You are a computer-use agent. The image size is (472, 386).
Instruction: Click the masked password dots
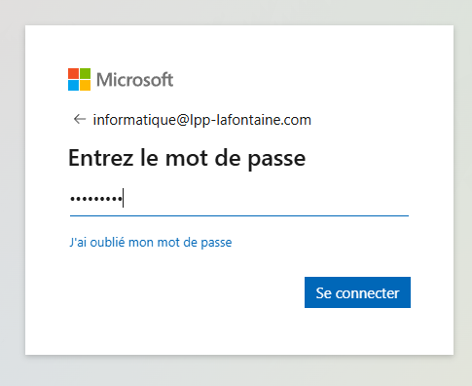tap(96, 198)
